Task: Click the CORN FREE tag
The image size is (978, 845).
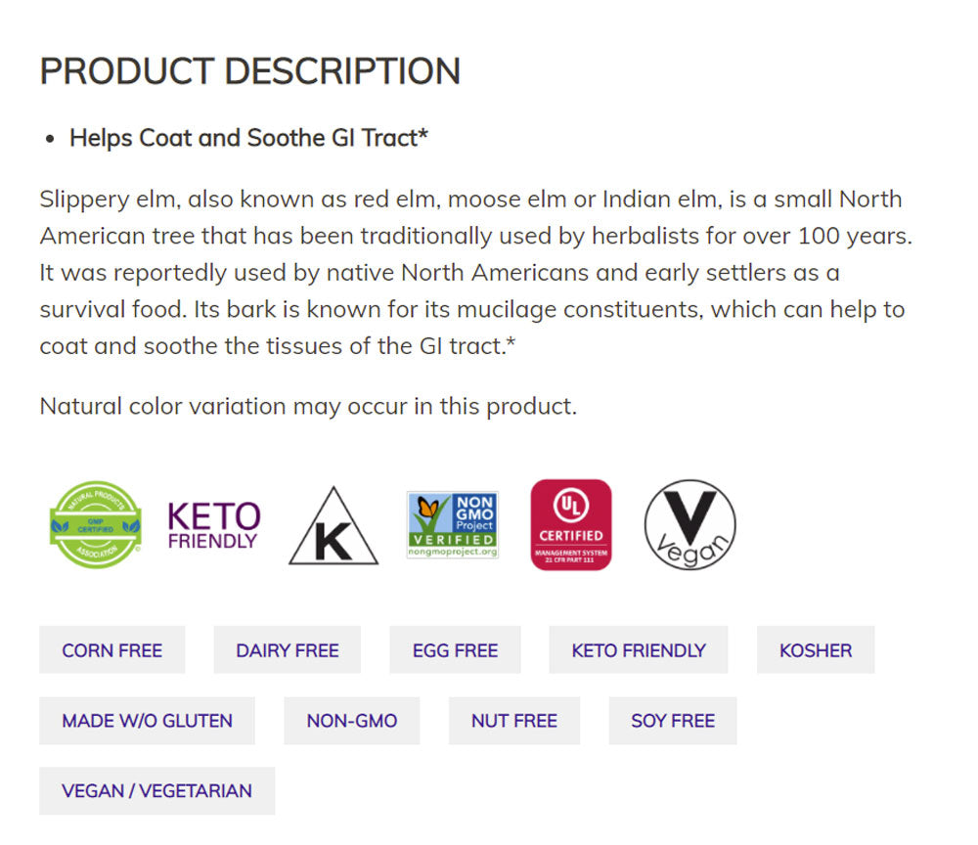Action: (x=112, y=650)
